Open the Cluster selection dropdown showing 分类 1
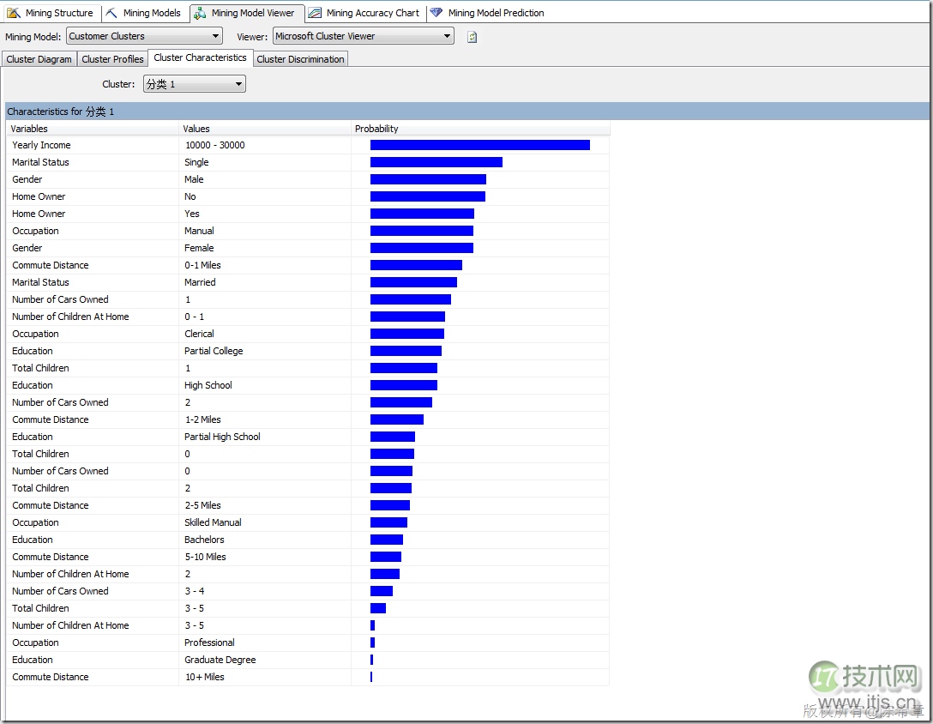Viewport: 933px width, 724px height. [194, 84]
